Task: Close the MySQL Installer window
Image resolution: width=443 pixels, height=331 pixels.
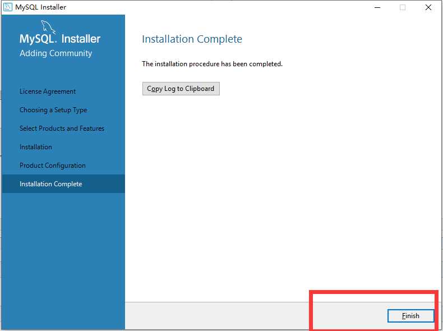Action: pos(428,7)
